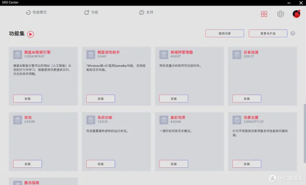Install 场景设置

click(x=247, y=164)
